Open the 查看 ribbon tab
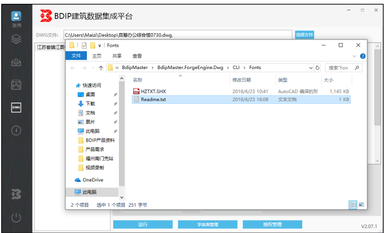Screen dimensions: 384x233 (x=137, y=56)
